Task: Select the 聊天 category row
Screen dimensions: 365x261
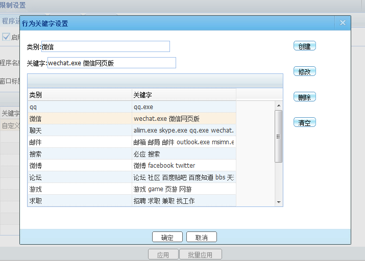Action: [x=132, y=130]
